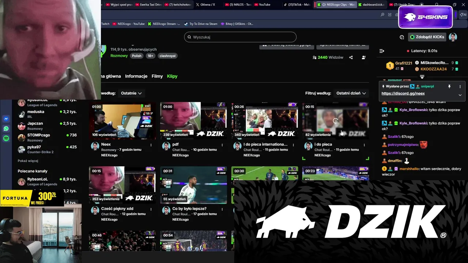This screenshot has width=468, height=263.
Task: Open Spotify from the browser sidebar
Action: [6, 138]
